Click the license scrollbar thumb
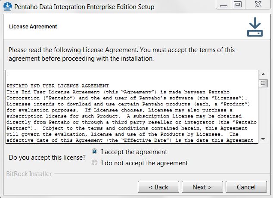Screen dimensions: 273x198 tap(263, 83)
